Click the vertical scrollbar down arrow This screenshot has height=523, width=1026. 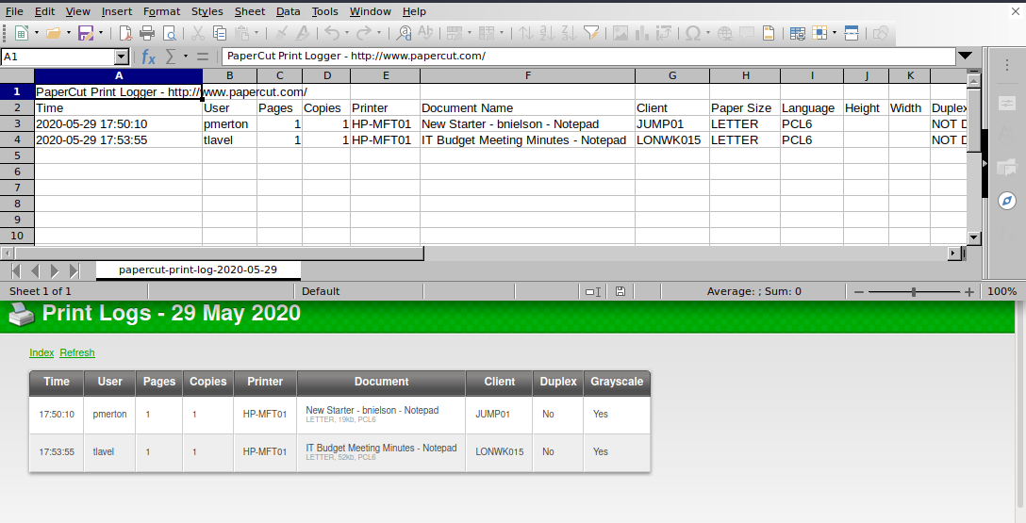[x=973, y=238]
